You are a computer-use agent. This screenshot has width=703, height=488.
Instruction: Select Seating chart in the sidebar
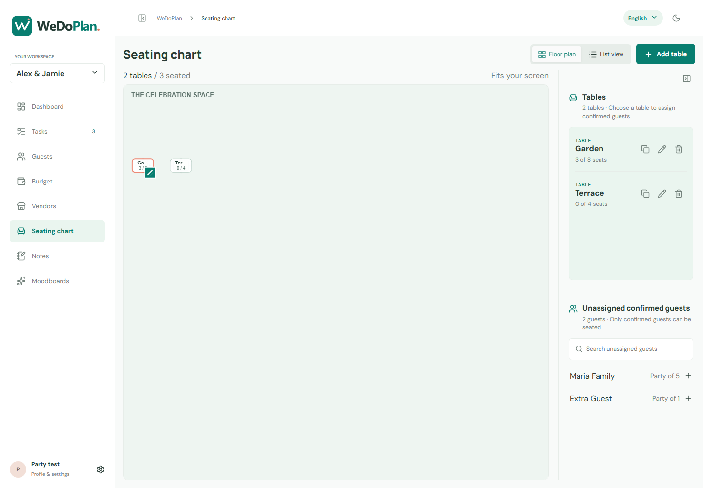57,231
